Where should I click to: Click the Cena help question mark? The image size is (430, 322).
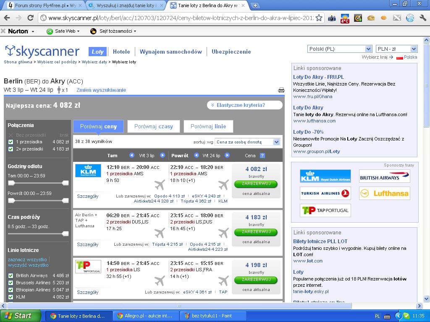pyautogui.click(x=262, y=156)
